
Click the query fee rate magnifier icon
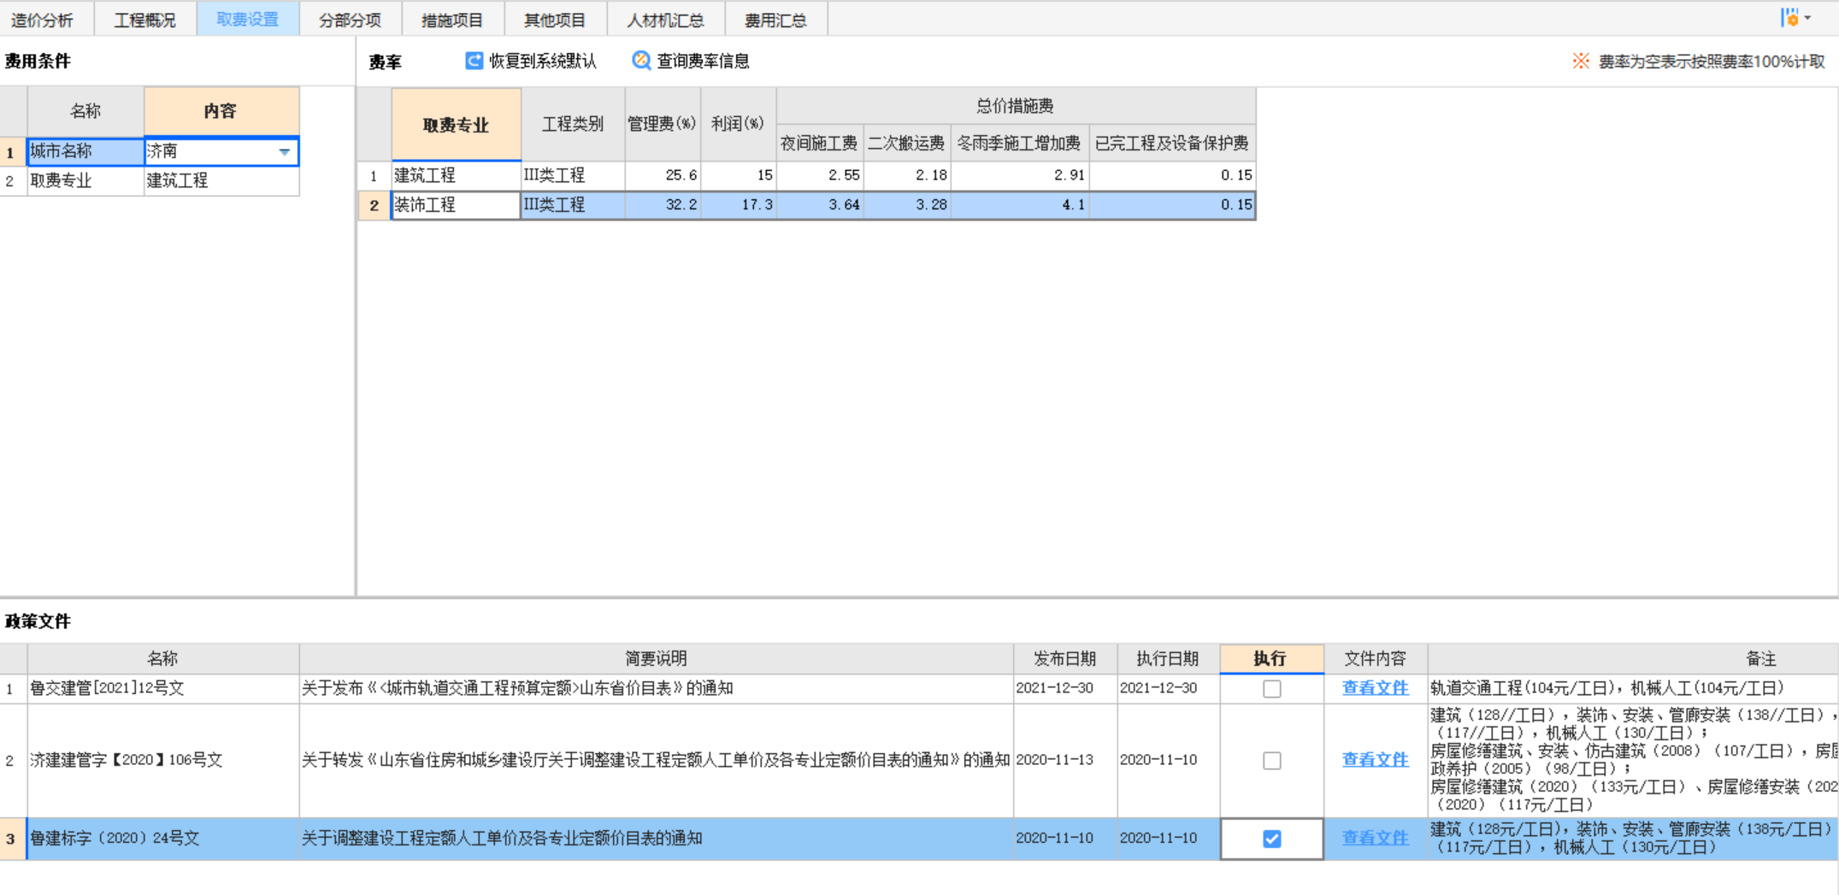(641, 61)
